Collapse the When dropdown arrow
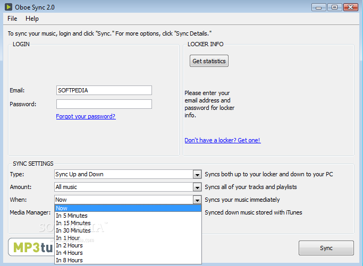This screenshot has width=363, height=266. tap(197, 200)
